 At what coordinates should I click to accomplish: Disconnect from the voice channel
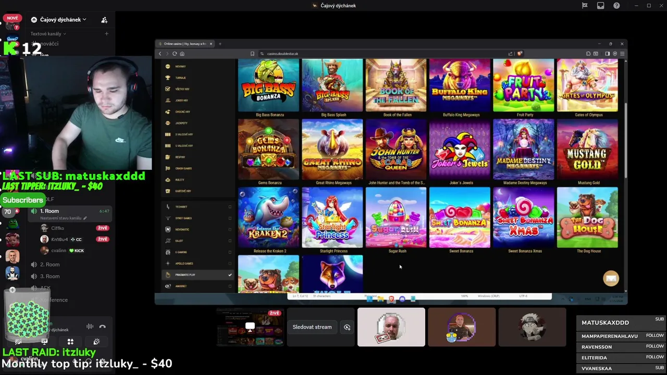coord(102,327)
